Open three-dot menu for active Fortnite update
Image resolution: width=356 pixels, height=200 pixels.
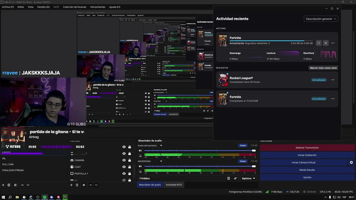(x=333, y=43)
